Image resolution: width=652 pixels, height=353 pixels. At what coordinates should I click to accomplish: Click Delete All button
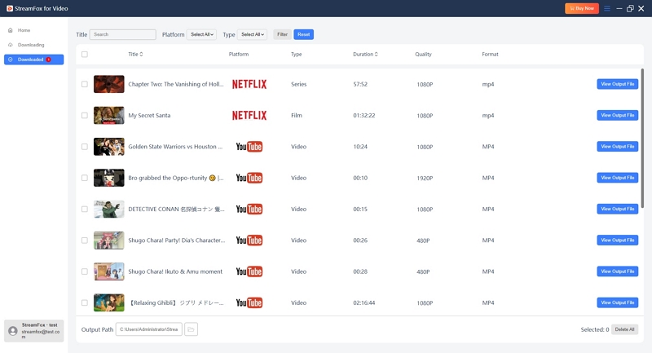(624, 329)
